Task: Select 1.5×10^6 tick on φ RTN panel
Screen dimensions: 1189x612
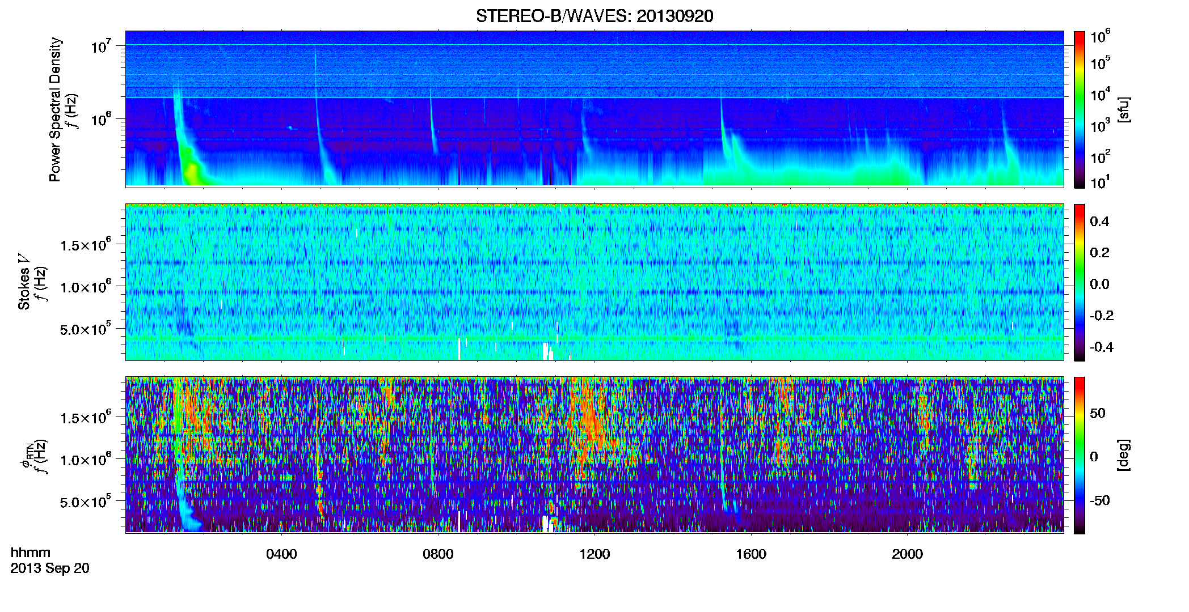Action: [86, 418]
